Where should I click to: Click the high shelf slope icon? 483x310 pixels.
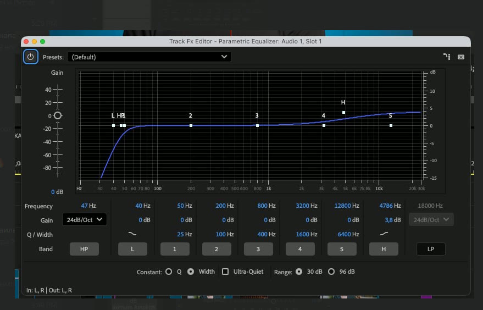click(x=384, y=234)
